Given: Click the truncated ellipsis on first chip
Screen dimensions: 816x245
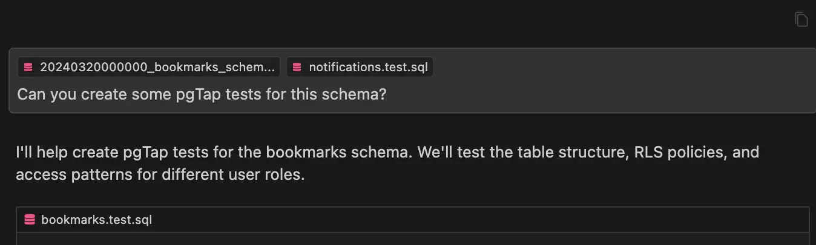Looking at the screenshot, I should (x=271, y=67).
